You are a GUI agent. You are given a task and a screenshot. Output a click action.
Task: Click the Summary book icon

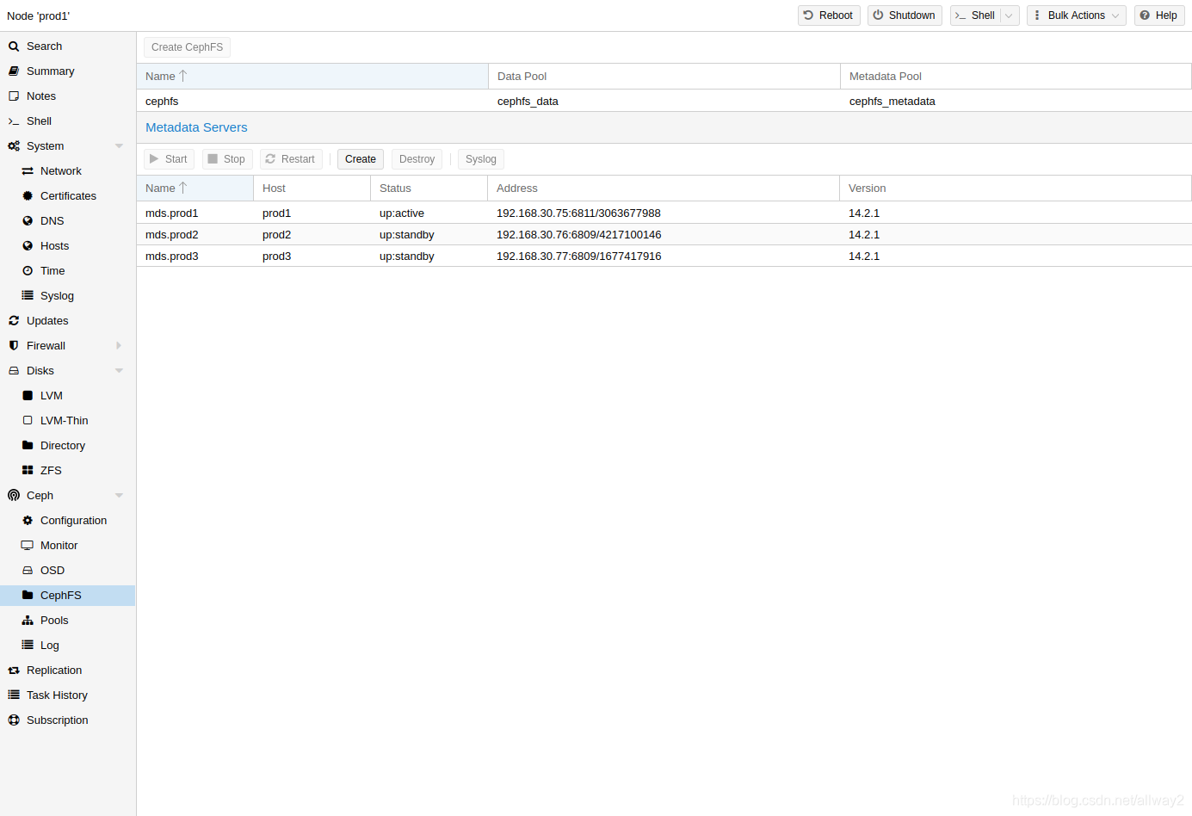point(14,71)
